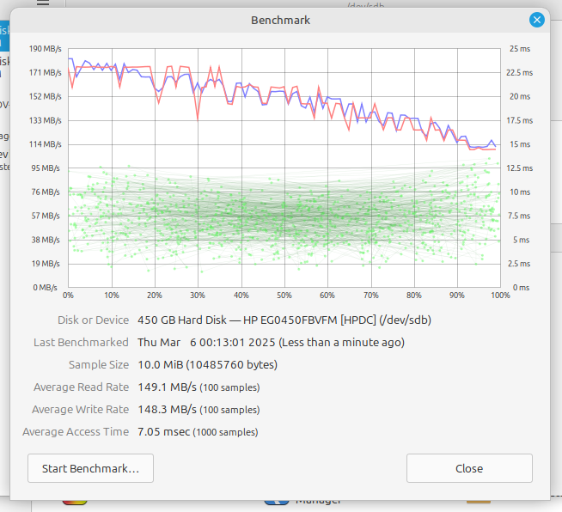
Task: Open the hamburger menu behind the dialog
Action: coord(43,3)
